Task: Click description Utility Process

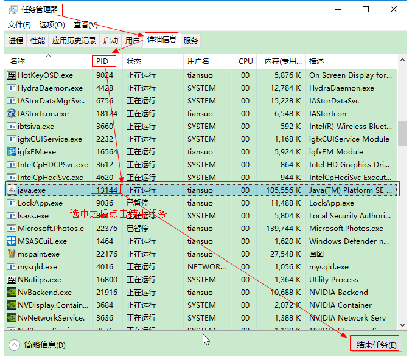Action: point(333,280)
